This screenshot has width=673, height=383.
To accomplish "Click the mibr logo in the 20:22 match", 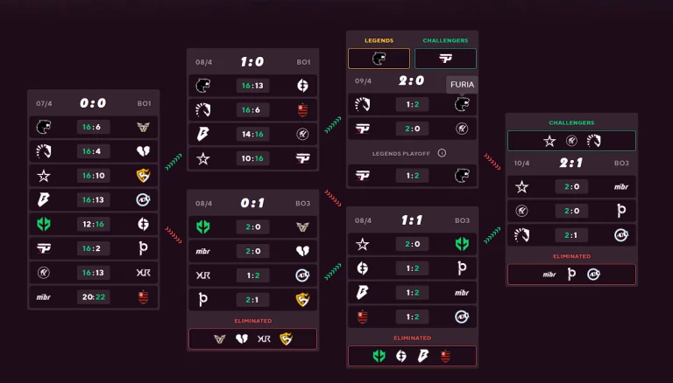I will (44, 297).
